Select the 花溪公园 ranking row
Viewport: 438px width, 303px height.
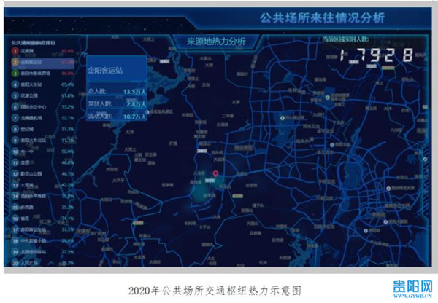[43, 95]
